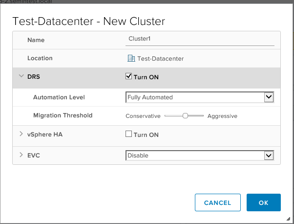Image resolution: width=294 pixels, height=224 pixels.
Task: Click the datacenter icon beside Test-Datacenter
Action: (130, 58)
